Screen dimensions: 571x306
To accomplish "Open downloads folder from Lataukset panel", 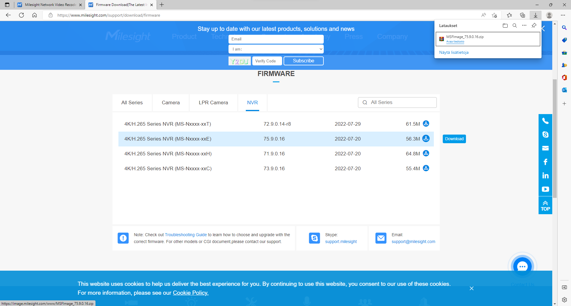I will pyautogui.click(x=505, y=26).
